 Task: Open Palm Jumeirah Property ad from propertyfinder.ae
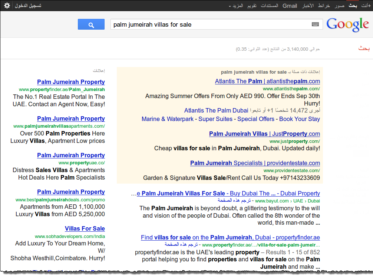(71, 82)
